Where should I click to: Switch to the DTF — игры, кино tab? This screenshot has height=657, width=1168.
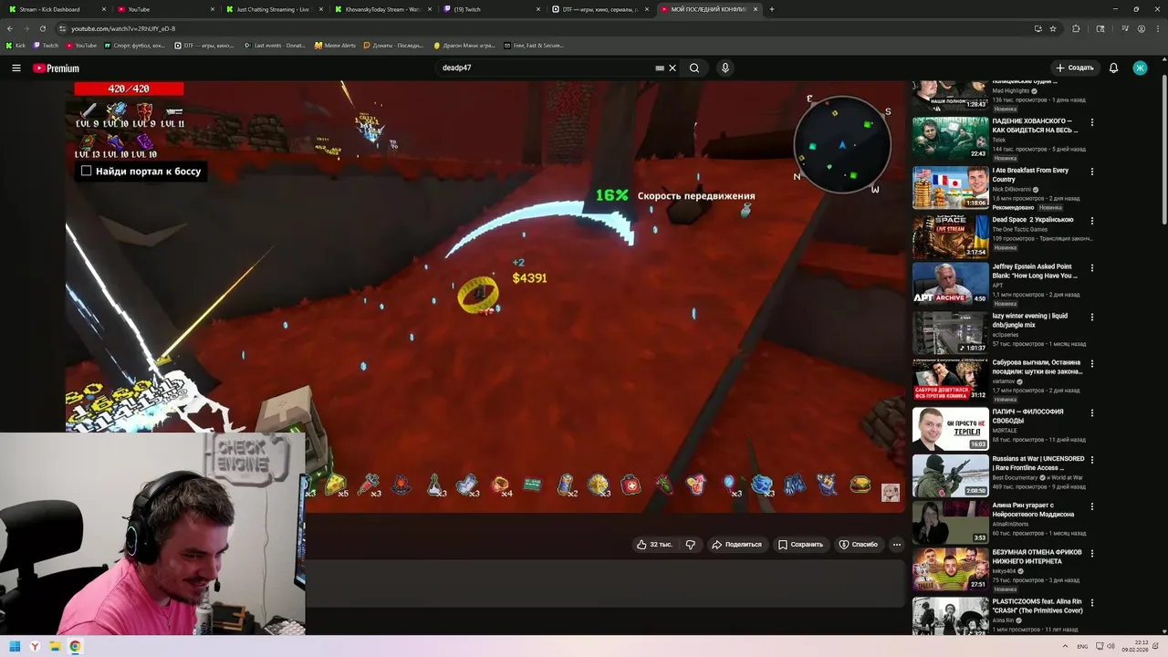(602, 9)
